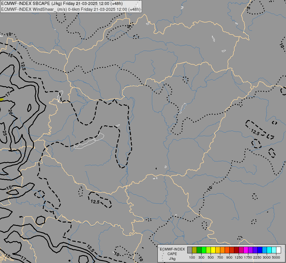The height and width of the screenshot is (263, 286).
Task: Click the dark red swatch left of 1250
Action: 236,250
